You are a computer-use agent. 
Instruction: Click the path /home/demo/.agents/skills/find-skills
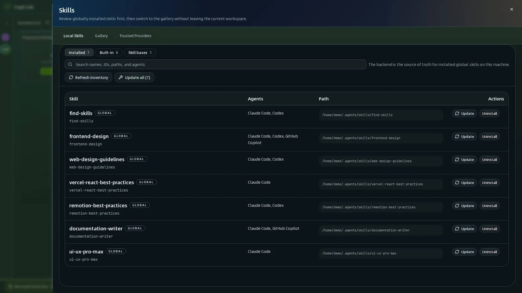pyautogui.click(x=381, y=115)
